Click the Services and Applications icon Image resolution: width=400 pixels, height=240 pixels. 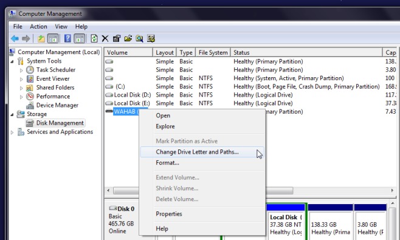tap(21, 132)
